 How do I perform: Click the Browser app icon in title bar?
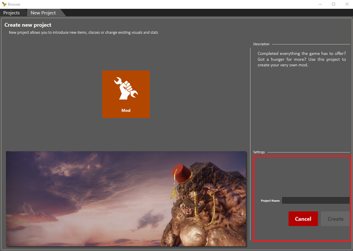click(x=4, y=4)
